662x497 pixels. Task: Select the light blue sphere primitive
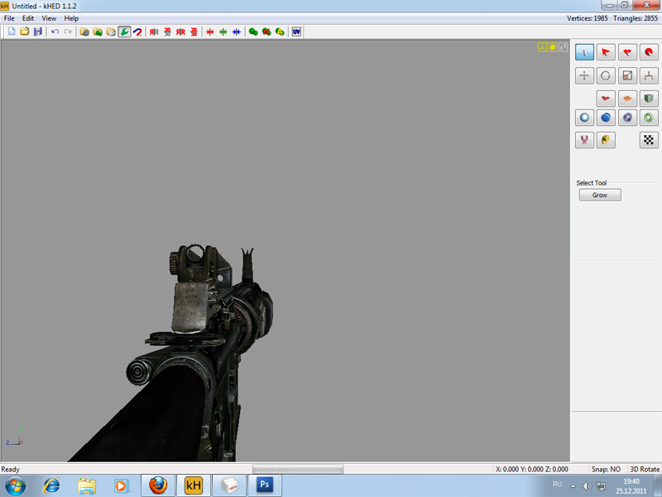(x=584, y=118)
